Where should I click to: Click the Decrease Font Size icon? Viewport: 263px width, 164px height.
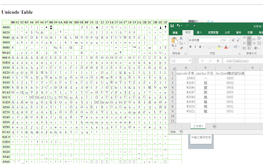pos(238,40)
